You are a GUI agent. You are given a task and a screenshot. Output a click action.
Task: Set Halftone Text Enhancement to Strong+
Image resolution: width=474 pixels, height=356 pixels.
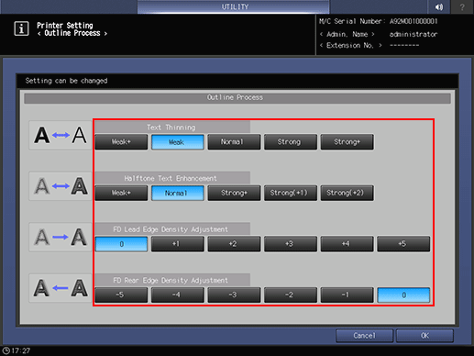234,193
